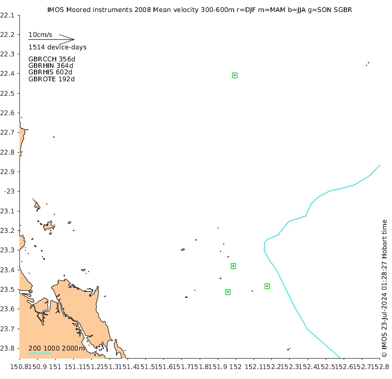The width and height of the screenshot is (392, 379).
Task: Click the '22.9' latitude axis label
Action: (x=7, y=172)
